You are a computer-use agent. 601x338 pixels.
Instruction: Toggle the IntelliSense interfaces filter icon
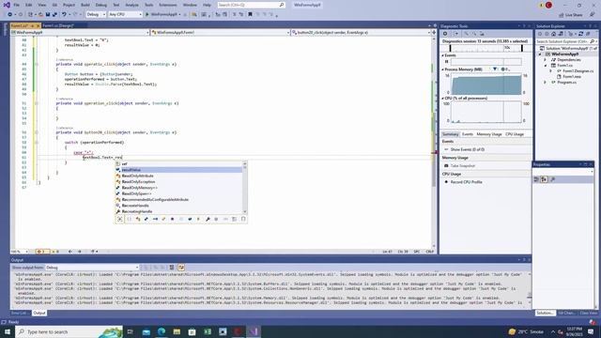(155, 219)
